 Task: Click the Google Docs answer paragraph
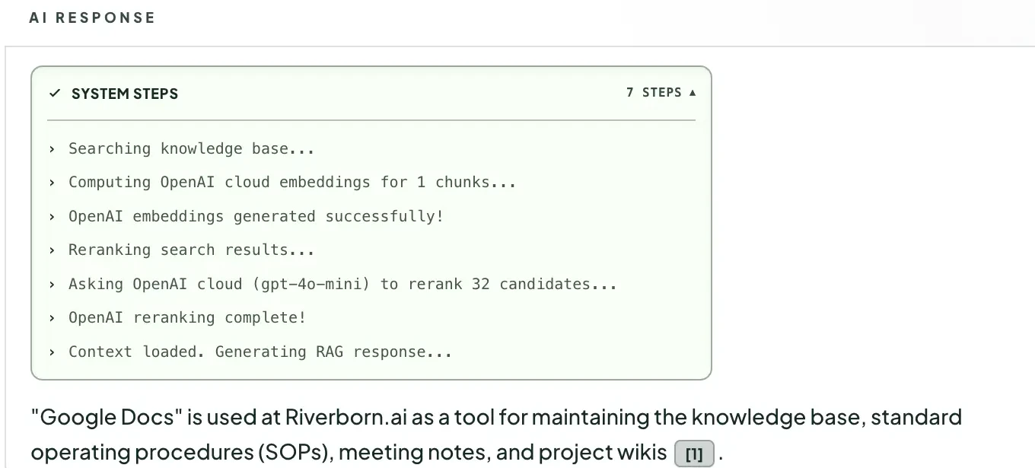pos(496,435)
